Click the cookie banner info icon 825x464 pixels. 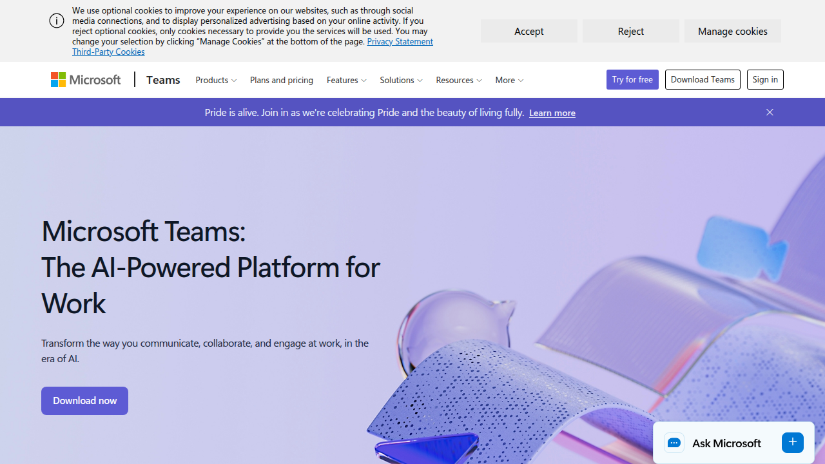(x=57, y=21)
